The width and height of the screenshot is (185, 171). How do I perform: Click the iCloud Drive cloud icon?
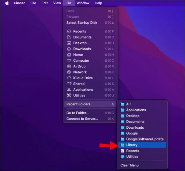69,78
